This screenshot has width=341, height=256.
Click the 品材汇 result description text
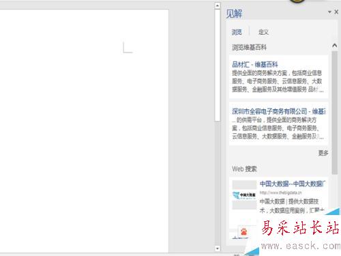pos(278,81)
